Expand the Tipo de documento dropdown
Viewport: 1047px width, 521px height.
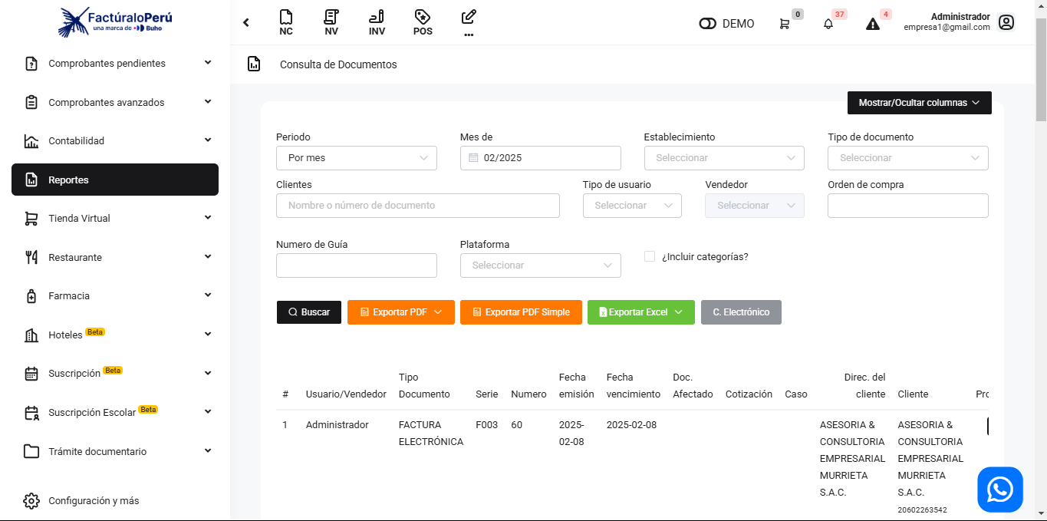pyautogui.click(x=907, y=158)
